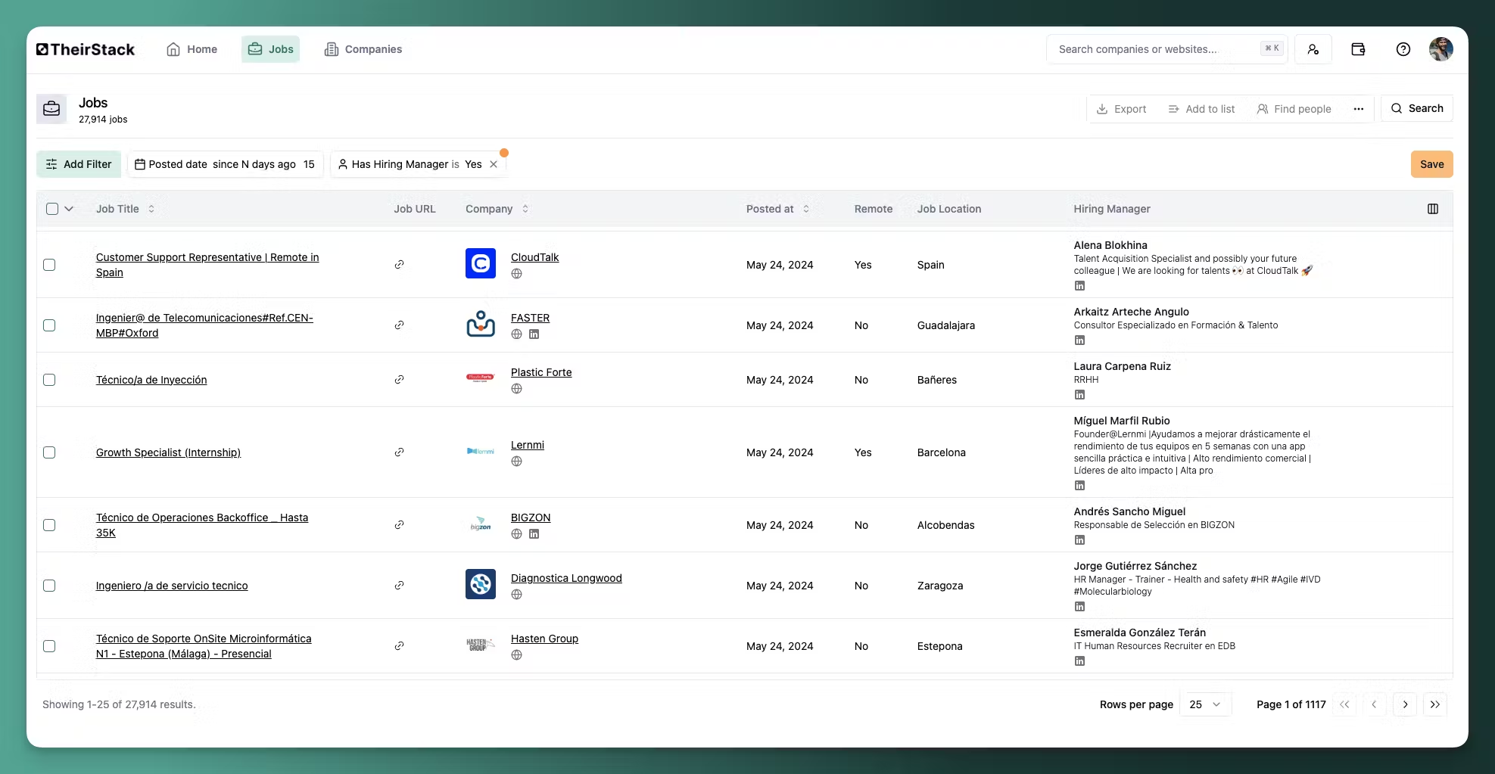
Task: Open the column settings icon
Action: [x=1432, y=209]
